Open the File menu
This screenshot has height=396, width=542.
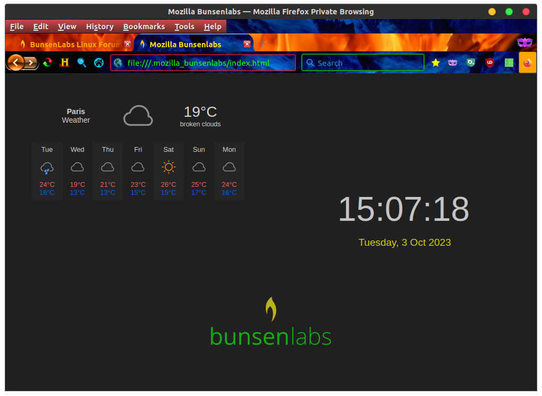16,27
